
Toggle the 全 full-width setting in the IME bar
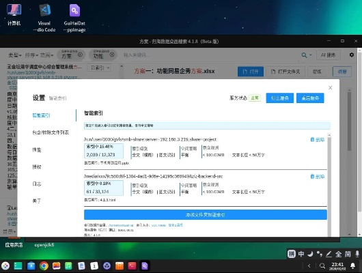(x=339, y=254)
